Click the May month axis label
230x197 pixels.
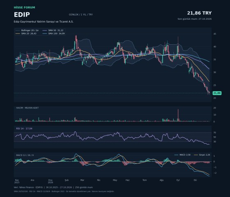(x=115, y=180)
